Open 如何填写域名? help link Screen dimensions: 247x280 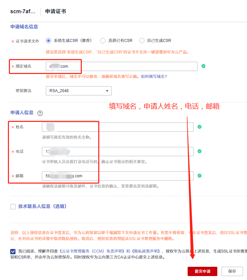point(154,76)
